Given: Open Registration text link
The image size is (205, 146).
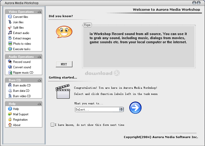Looking at the screenshot, I should (20, 120).
